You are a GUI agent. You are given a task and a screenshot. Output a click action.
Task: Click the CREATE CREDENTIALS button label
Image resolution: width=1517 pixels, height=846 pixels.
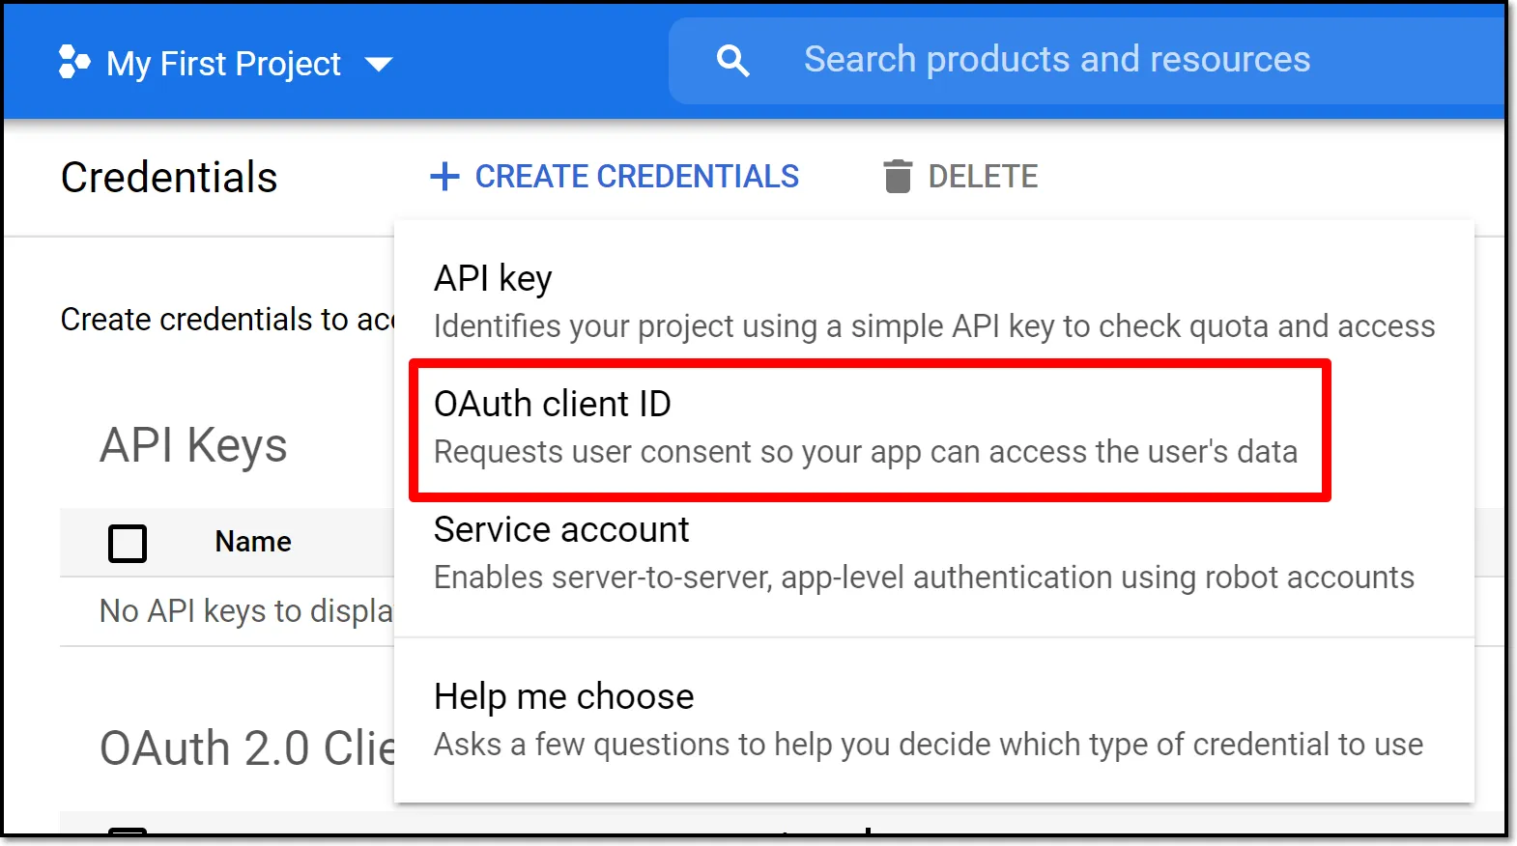[637, 177]
